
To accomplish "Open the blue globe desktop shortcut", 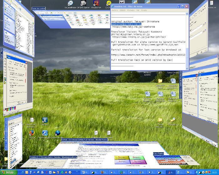I will pyautogui.click(x=57, y=133).
